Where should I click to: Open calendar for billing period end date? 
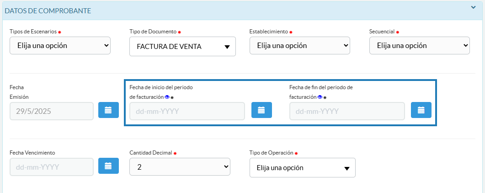(421, 110)
